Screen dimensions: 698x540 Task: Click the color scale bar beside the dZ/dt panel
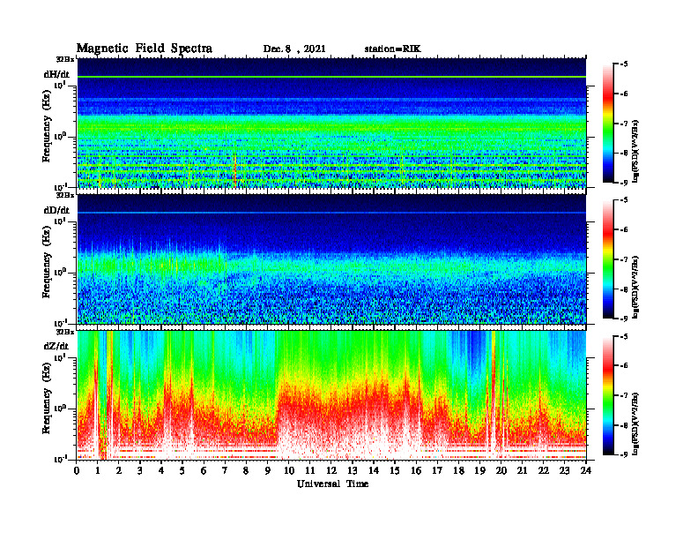[x=608, y=395]
